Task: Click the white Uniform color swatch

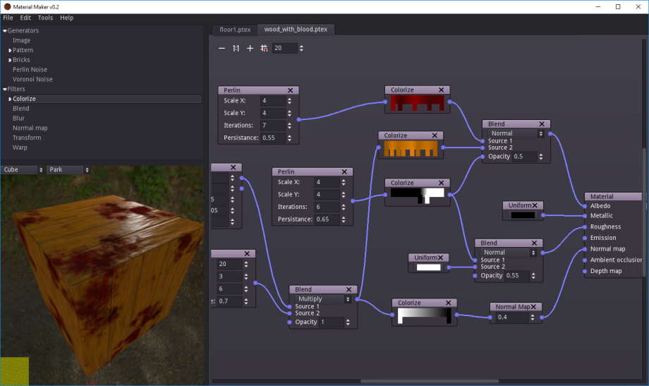Action: click(x=429, y=267)
